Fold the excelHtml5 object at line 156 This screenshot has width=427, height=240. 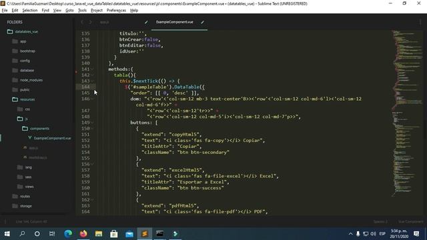93,164
